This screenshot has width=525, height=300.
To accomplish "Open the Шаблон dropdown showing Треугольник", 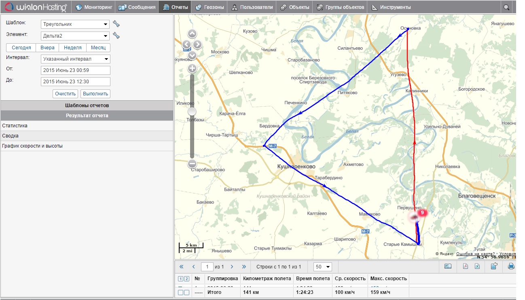I will coord(75,24).
